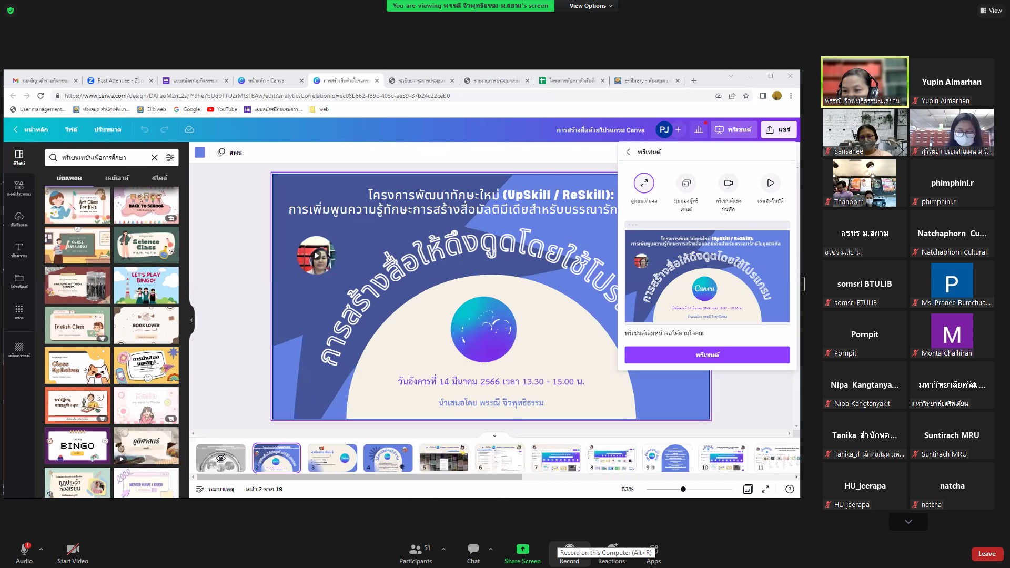Expand audio settings arrow beside microphone

point(41,549)
